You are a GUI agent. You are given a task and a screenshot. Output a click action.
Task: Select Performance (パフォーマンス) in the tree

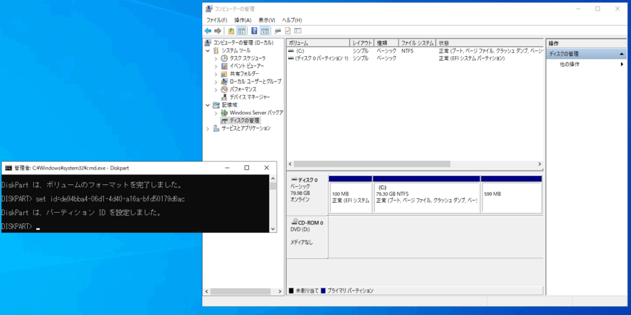point(242,89)
